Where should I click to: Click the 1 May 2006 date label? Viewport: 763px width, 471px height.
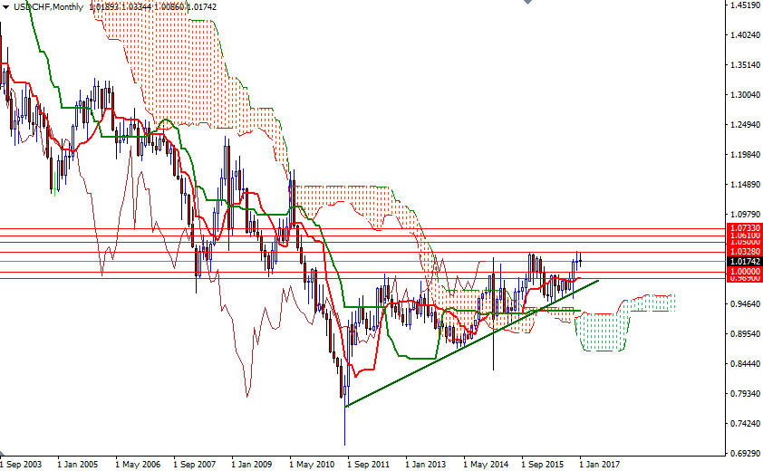[x=138, y=464]
